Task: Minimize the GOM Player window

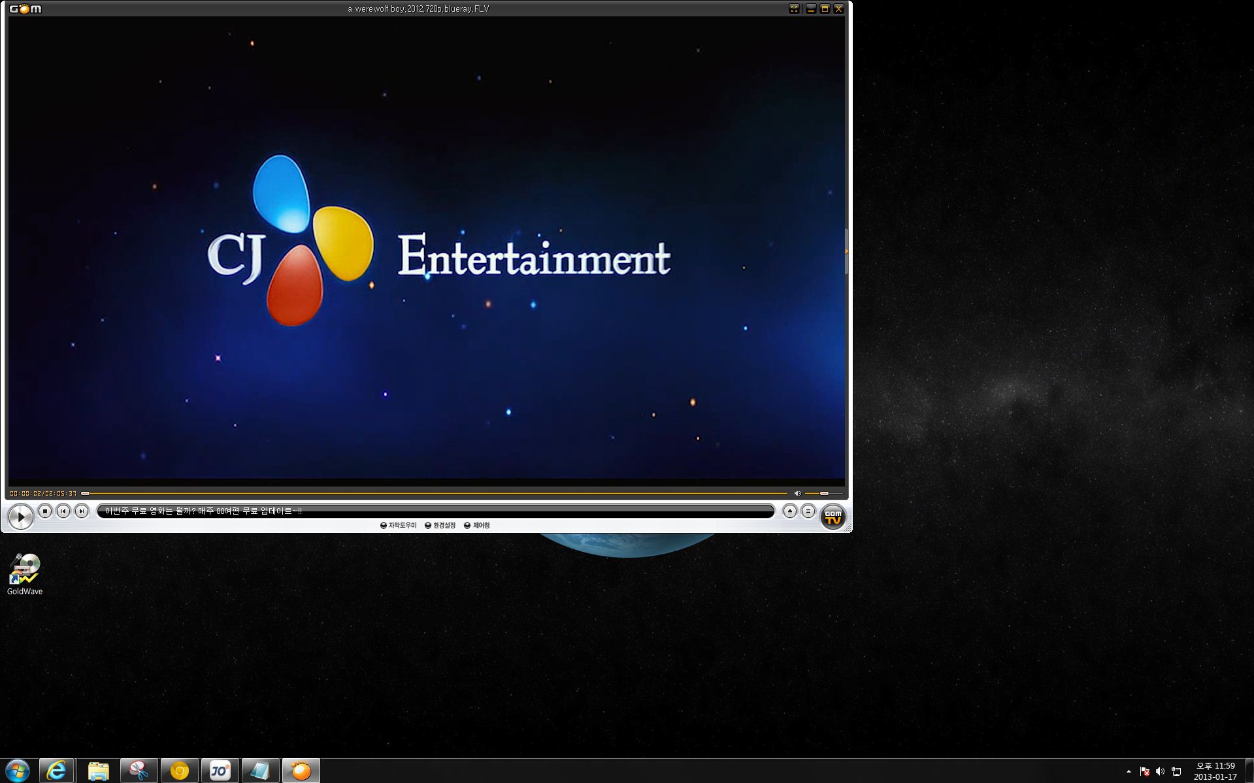Action: (x=811, y=8)
